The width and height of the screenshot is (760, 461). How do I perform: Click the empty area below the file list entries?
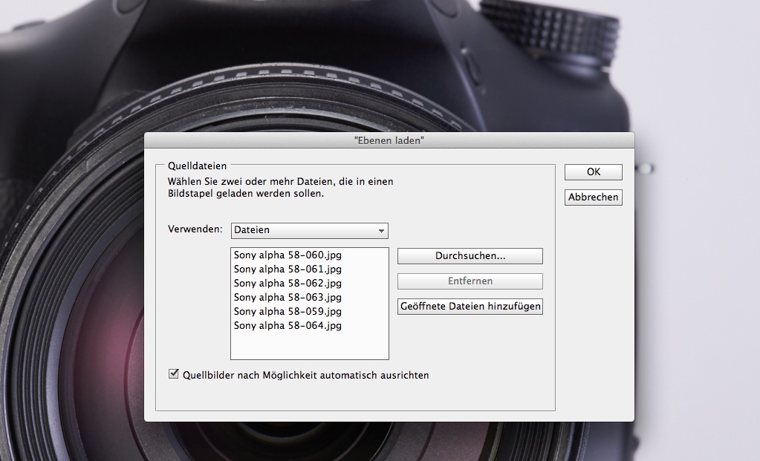click(x=309, y=346)
